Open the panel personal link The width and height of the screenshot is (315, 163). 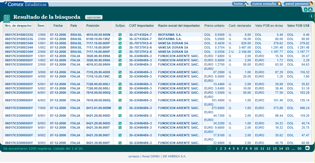[297, 4]
